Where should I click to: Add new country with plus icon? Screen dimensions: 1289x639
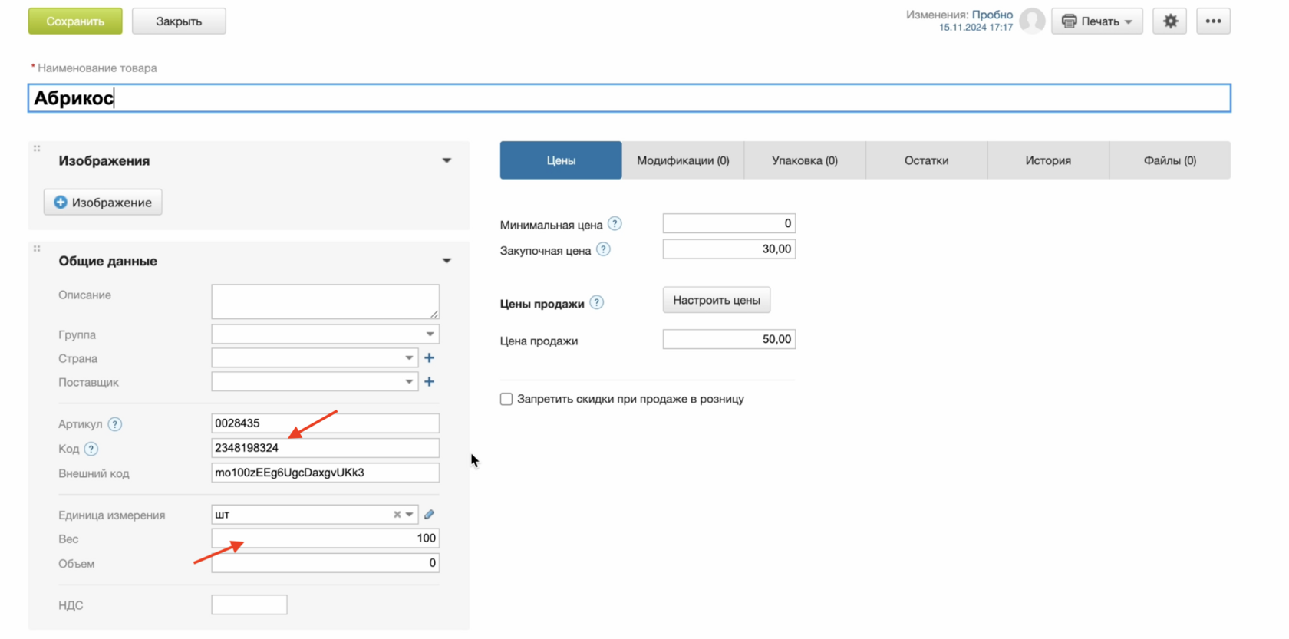click(430, 358)
